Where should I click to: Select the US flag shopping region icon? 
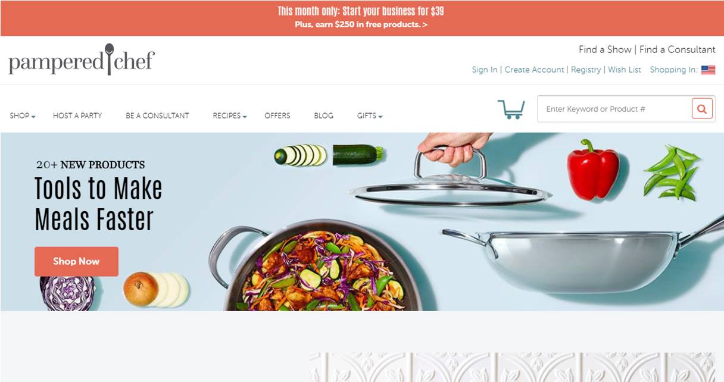tap(708, 70)
